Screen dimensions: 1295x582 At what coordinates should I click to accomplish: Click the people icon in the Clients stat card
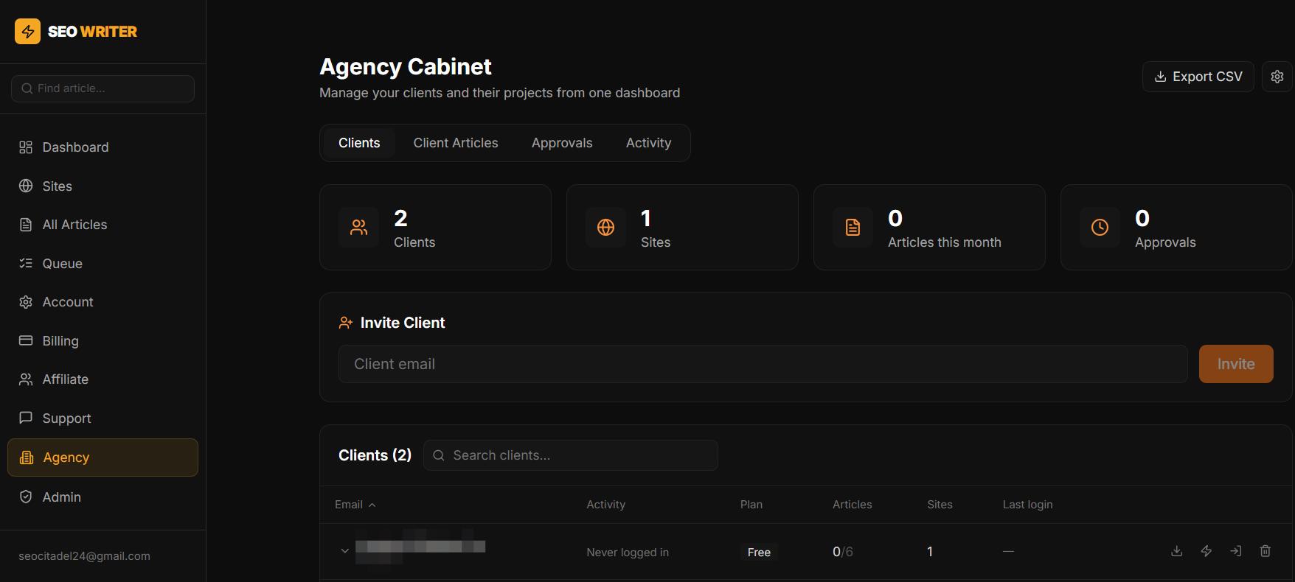tap(358, 228)
